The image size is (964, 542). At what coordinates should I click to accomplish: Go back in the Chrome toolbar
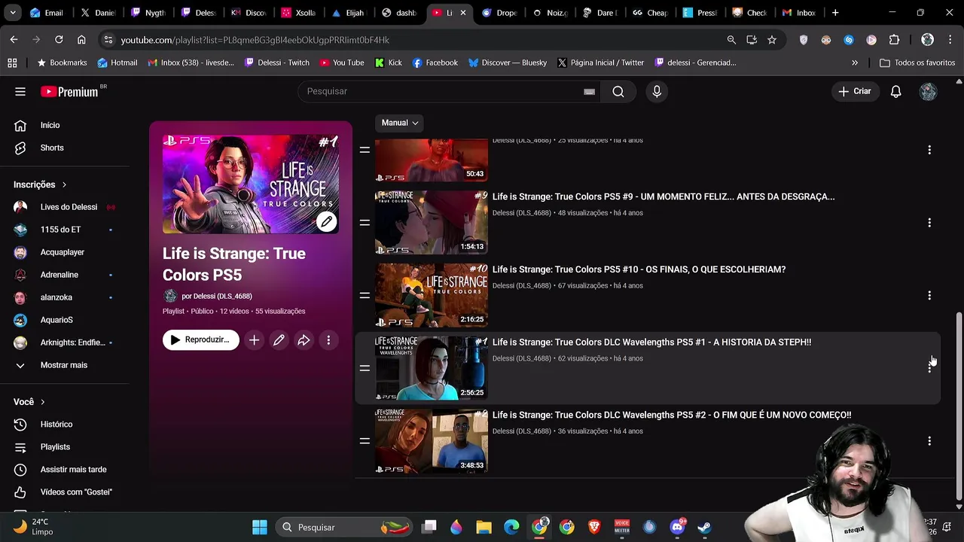[x=14, y=39]
